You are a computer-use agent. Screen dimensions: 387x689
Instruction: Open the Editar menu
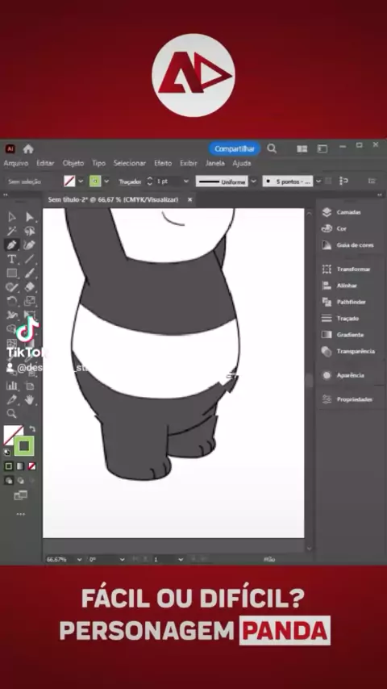45,163
